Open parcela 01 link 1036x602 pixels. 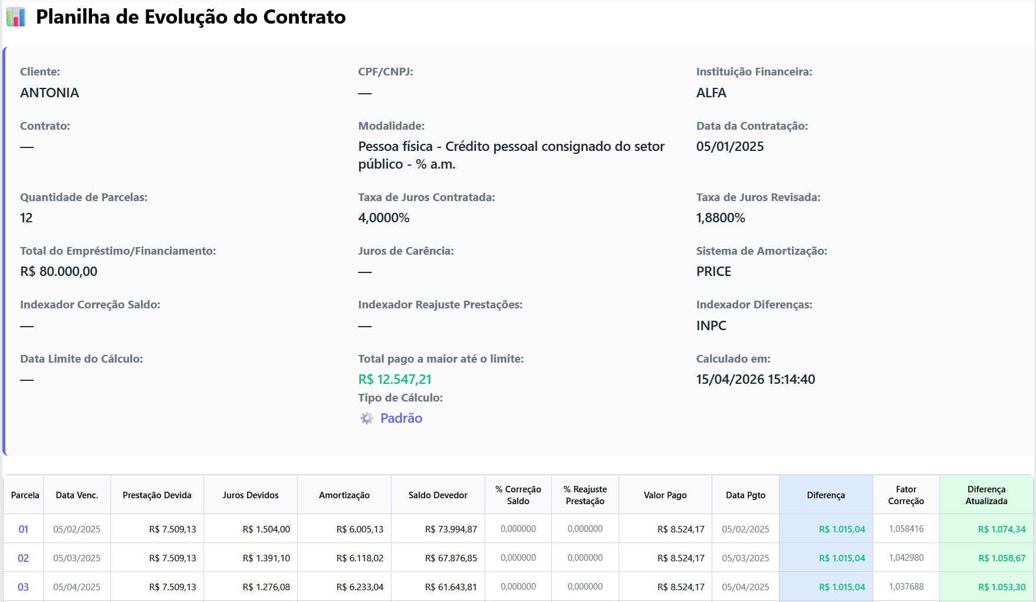[23, 529]
